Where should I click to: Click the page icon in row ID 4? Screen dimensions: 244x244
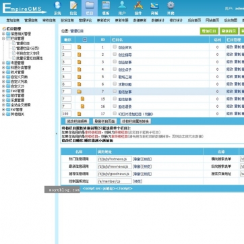[x=79, y=69]
